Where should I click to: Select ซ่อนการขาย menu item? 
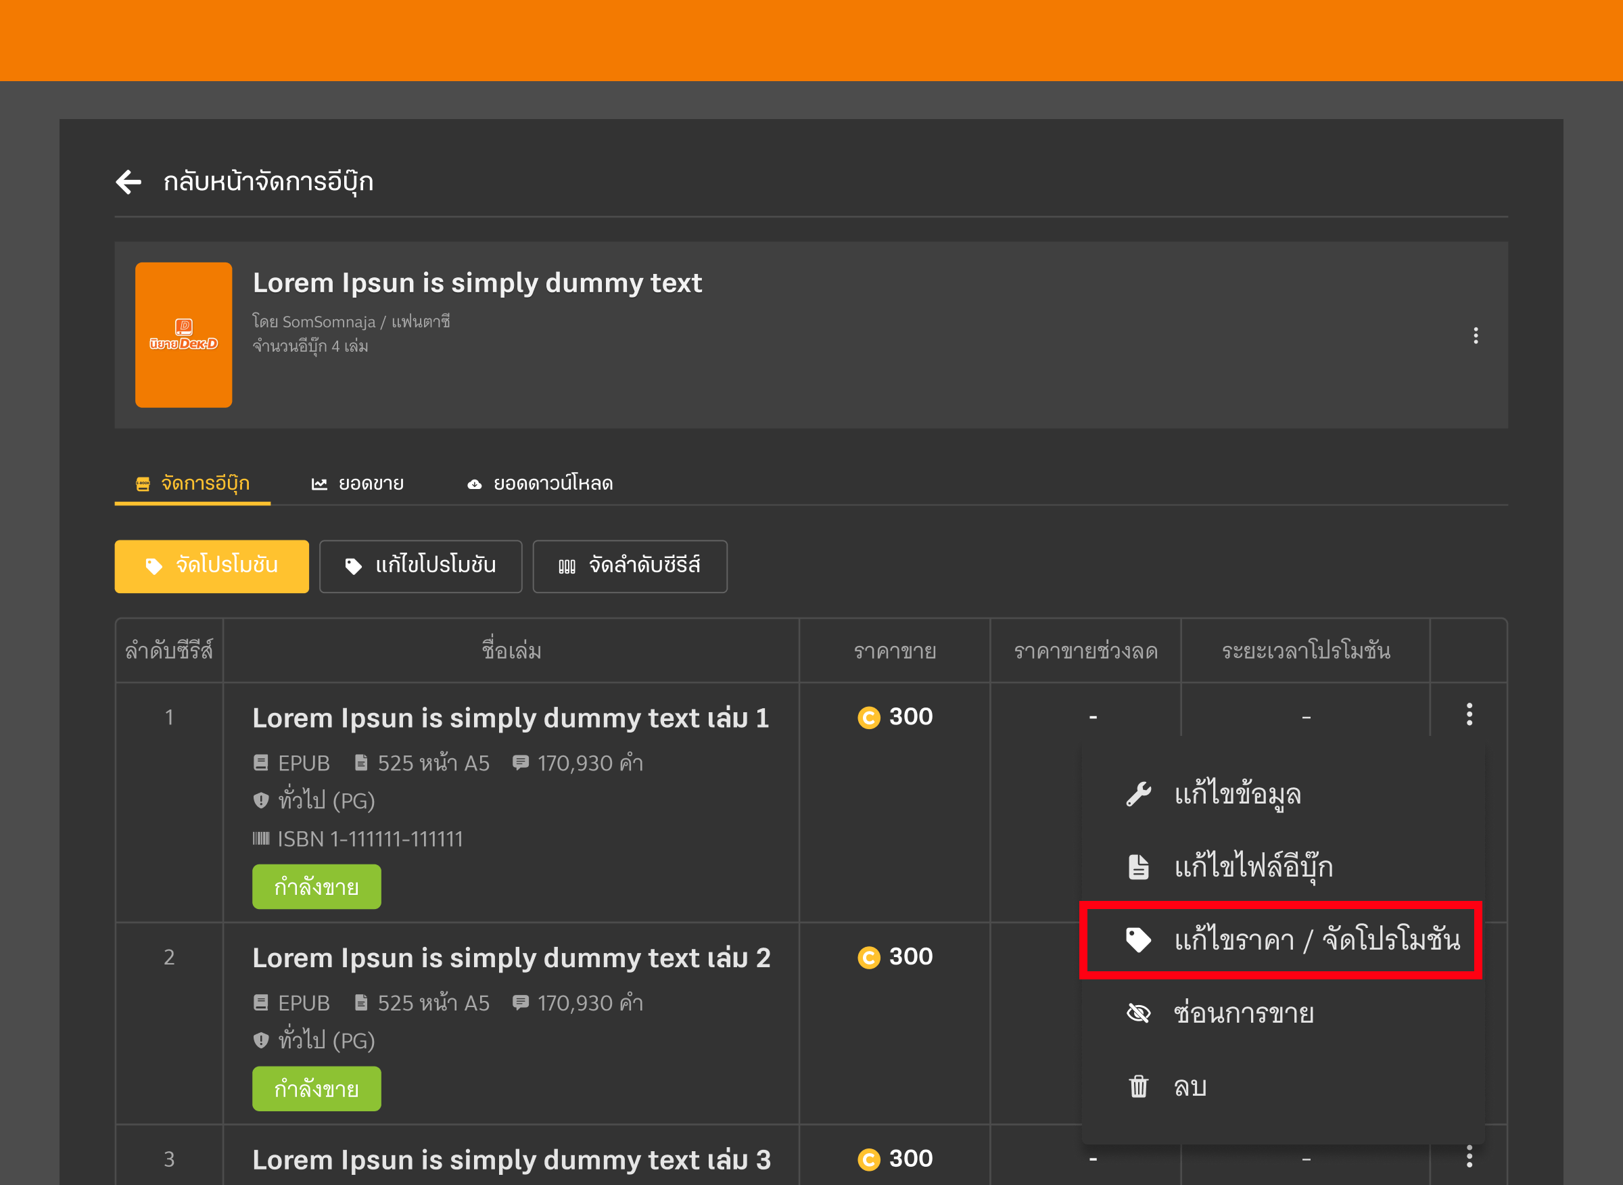click(x=1281, y=1013)
